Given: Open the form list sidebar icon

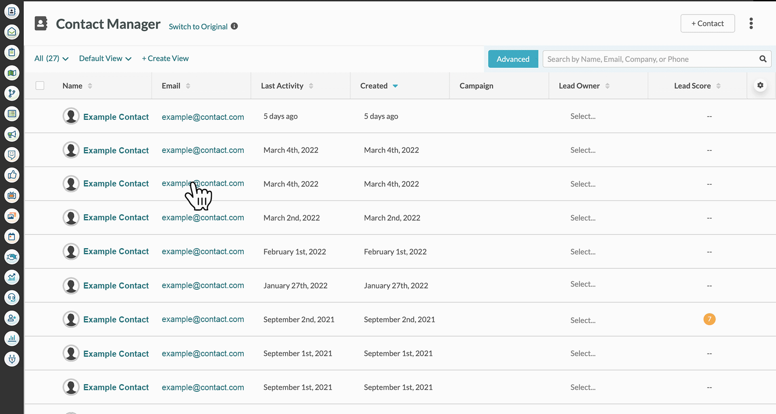Looking at the screenshot, I should [x=12, y=114].
